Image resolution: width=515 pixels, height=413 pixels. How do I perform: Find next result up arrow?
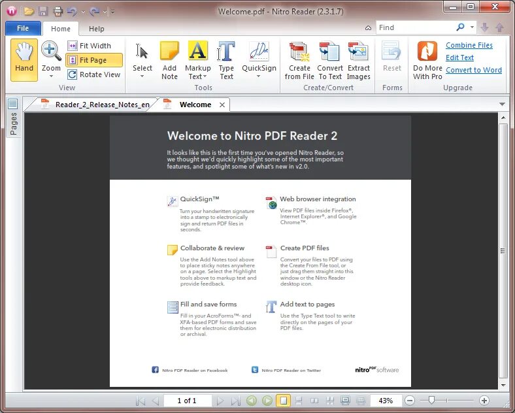[499, 27]
